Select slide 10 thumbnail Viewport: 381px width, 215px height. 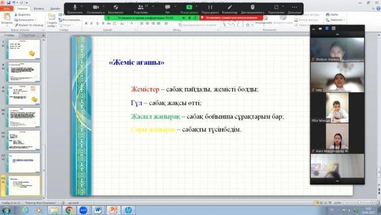point(22,118)
